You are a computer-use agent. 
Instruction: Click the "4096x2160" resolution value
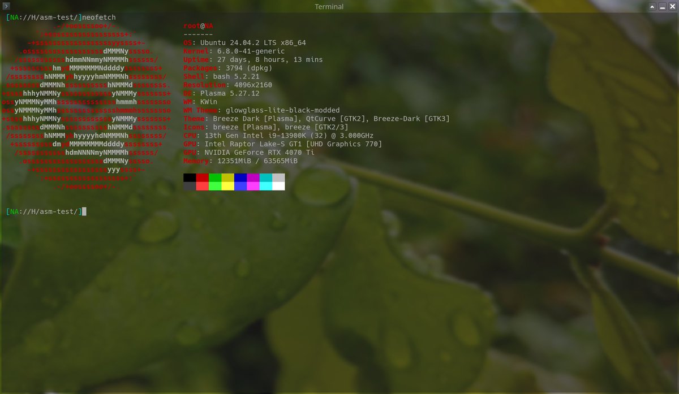click(x=253, y=85)
